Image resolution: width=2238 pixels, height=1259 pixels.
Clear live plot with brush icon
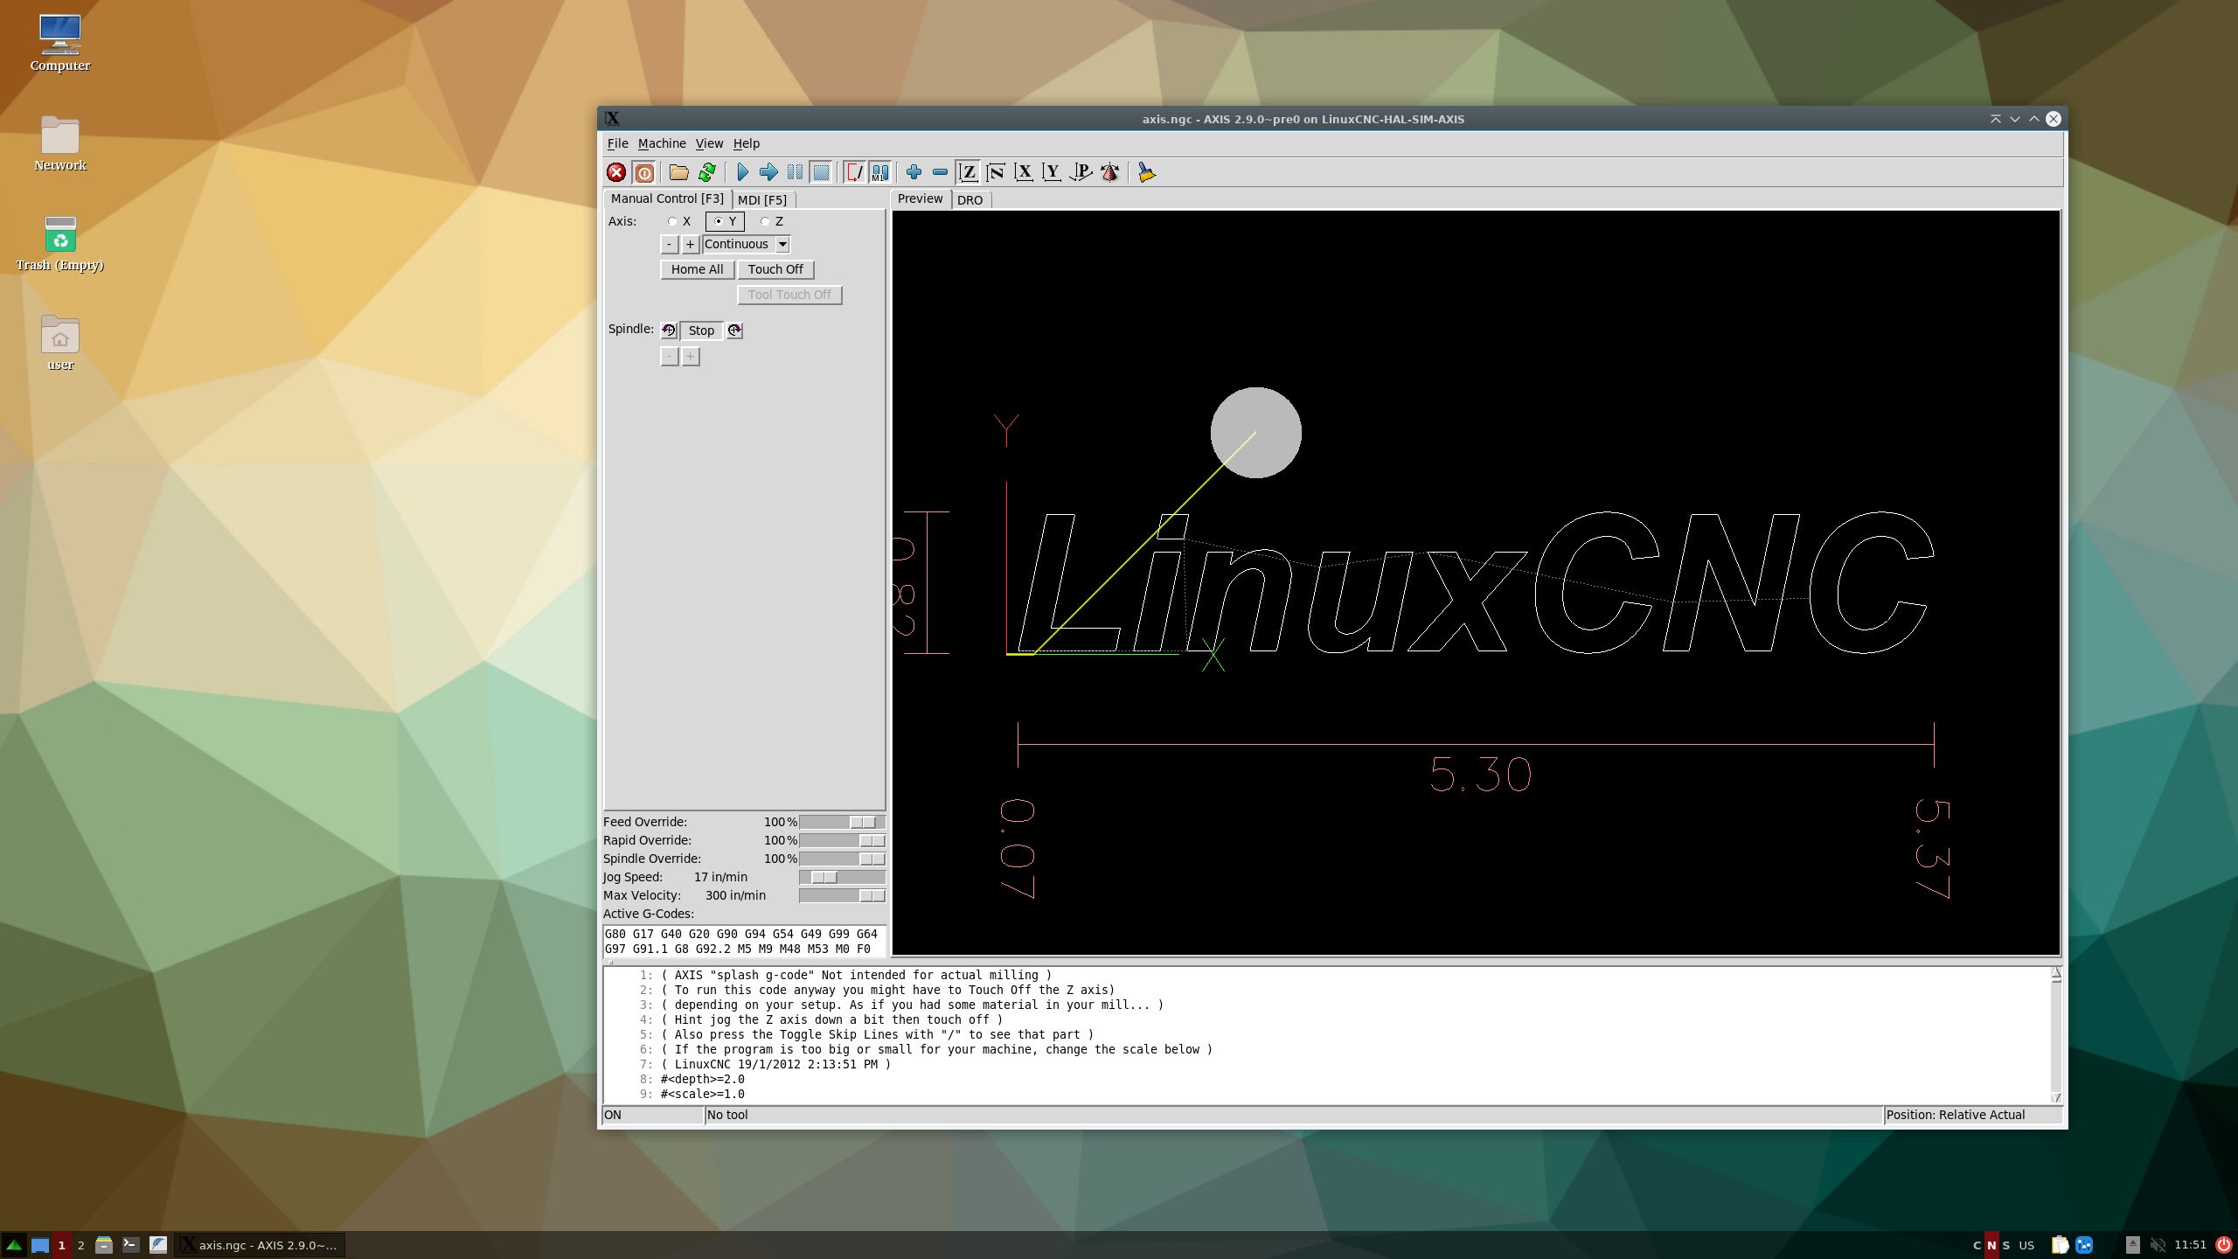1146,172
